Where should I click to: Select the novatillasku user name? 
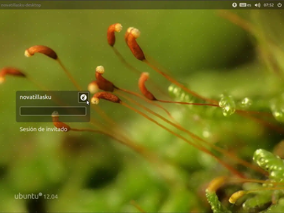[x=36, y=97]
